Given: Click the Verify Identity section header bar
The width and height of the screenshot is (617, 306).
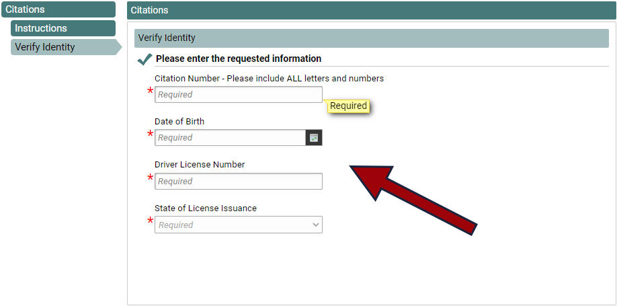Looking at the screenshot, I should (x=372, y=38).
